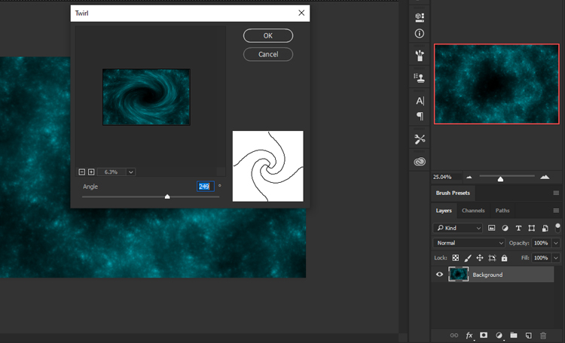Zoom in the Twirl preview with plus
This screenshot has width=565, height=343.
coord(91,172)
